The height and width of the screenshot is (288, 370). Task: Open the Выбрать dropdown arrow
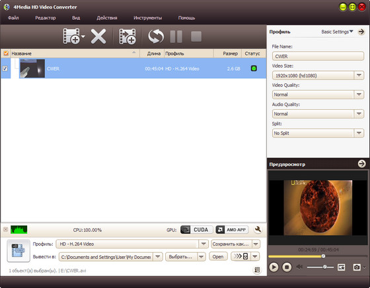(x=202, y=257)
